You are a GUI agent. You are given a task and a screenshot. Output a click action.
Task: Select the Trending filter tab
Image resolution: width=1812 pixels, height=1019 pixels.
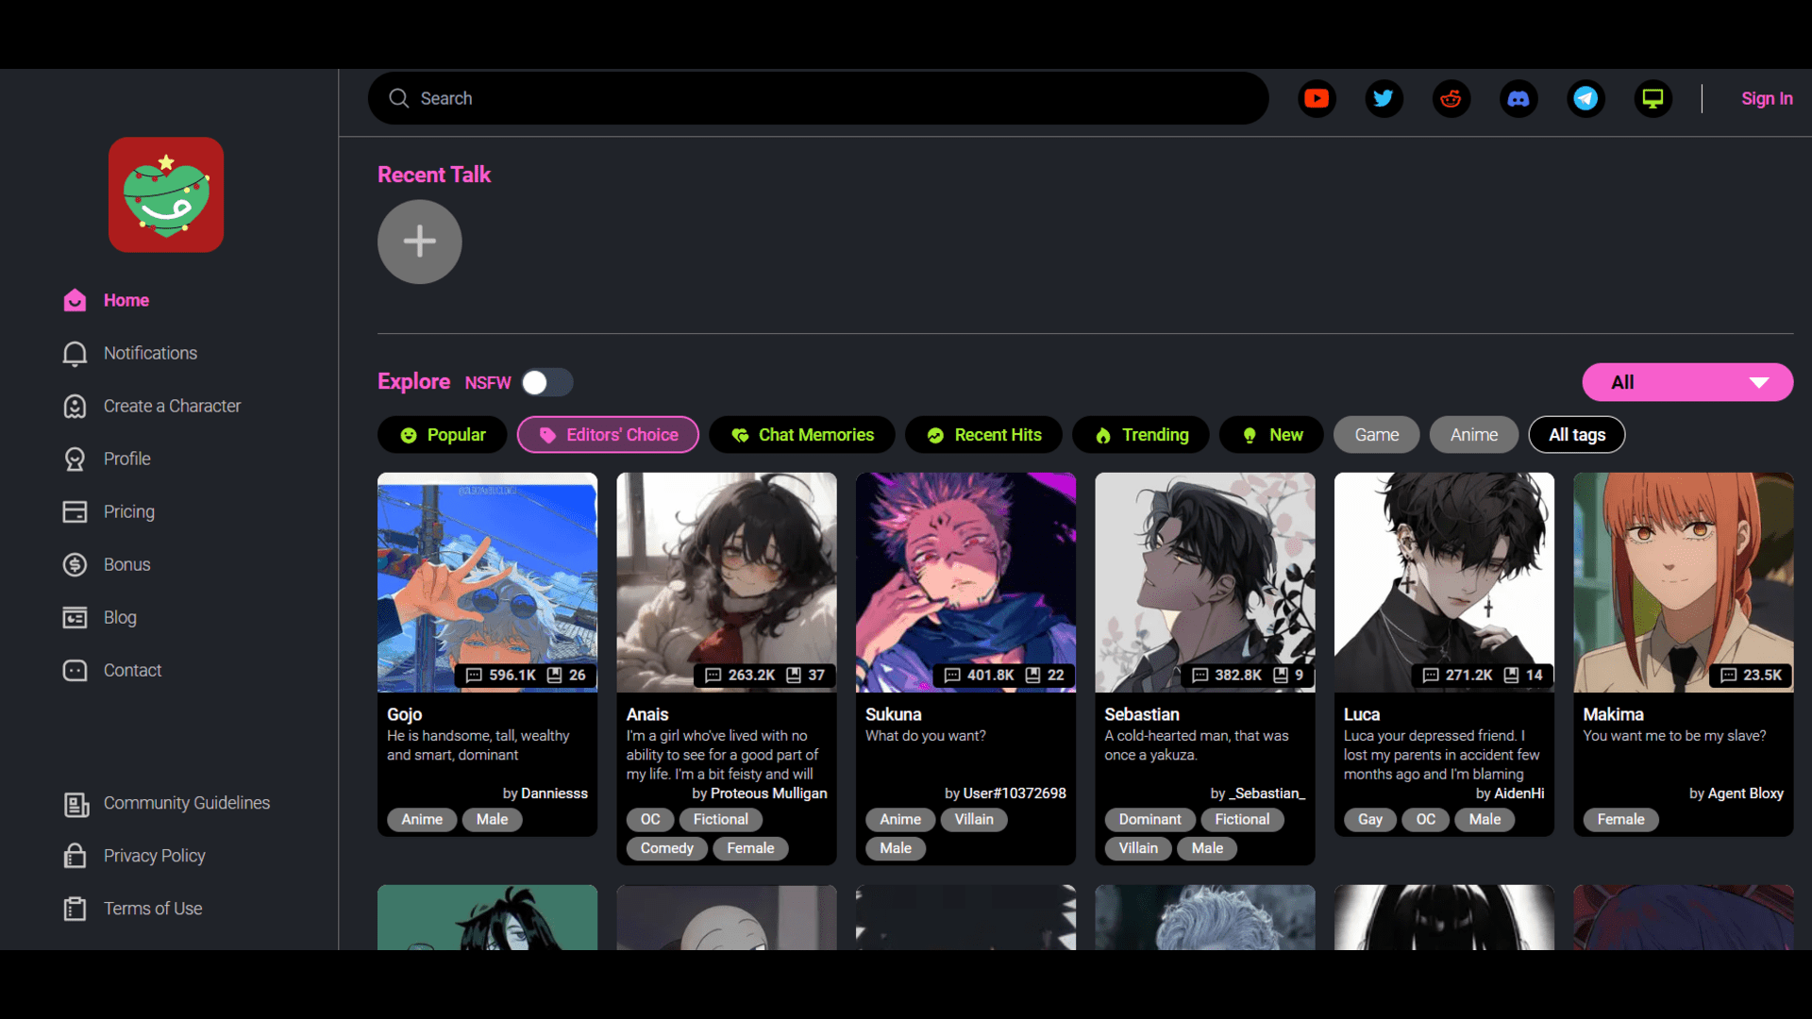click(1141, 434)
